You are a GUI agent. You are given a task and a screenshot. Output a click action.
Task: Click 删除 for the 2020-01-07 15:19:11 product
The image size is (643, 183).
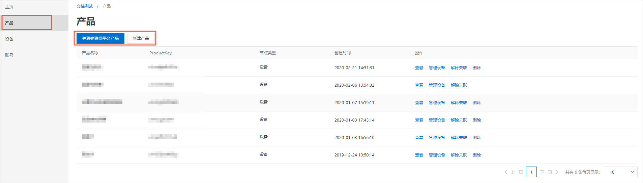click(x=477, y=103)
